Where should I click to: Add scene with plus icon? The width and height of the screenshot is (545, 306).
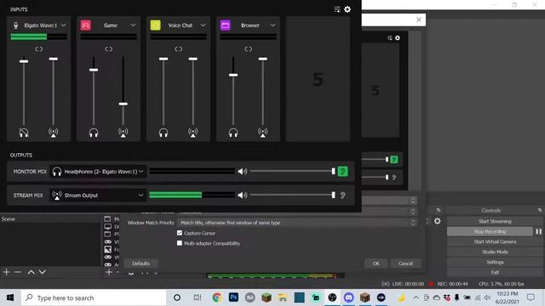click(7, 272)
